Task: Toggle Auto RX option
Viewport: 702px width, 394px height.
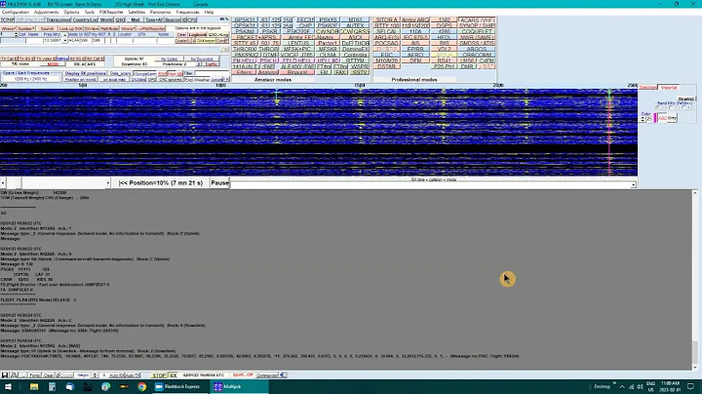Action: [x=116, y=375]
